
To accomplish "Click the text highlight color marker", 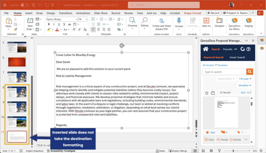I will coord(49,29).
